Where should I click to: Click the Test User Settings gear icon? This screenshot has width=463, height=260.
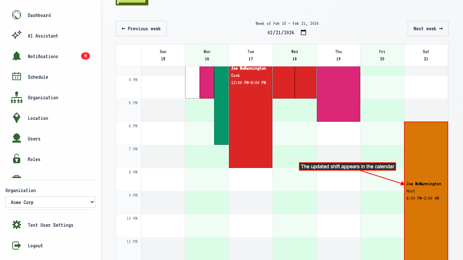(17, 225)
